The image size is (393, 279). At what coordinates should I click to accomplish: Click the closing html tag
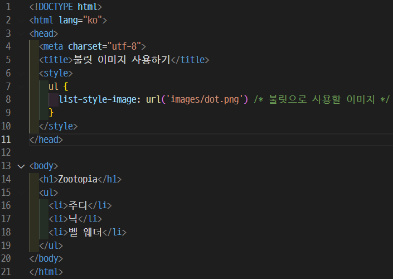(x=46, y=272)
